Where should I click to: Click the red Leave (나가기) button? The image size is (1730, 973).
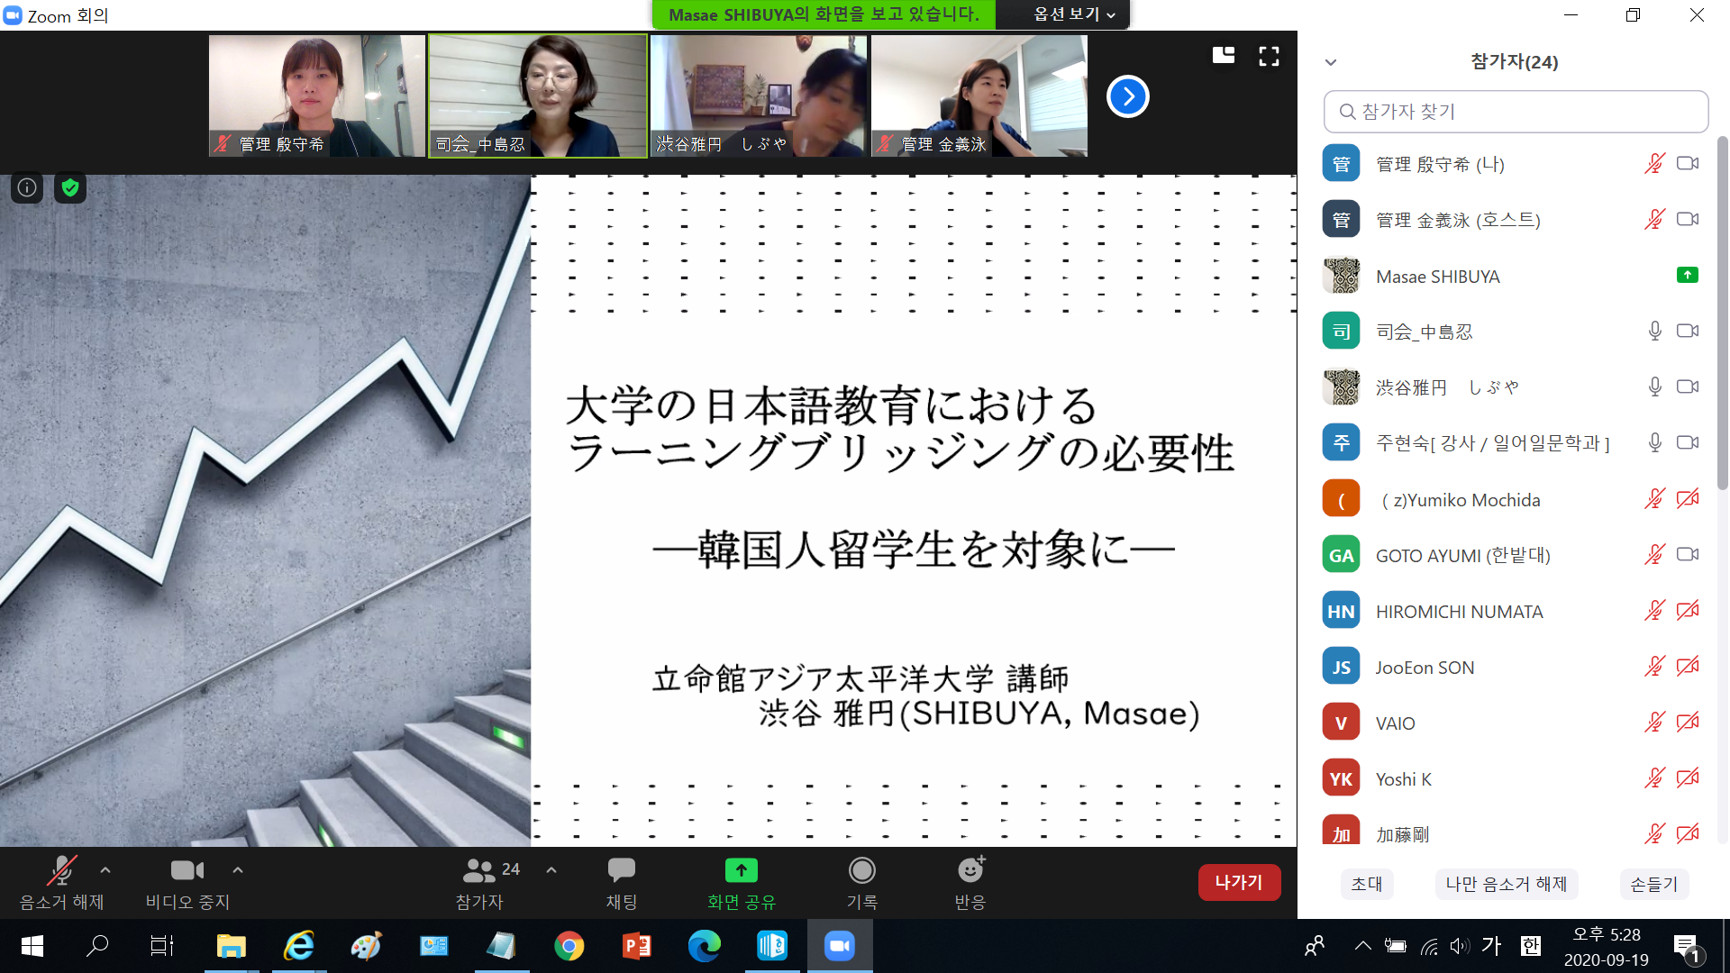1239,882
